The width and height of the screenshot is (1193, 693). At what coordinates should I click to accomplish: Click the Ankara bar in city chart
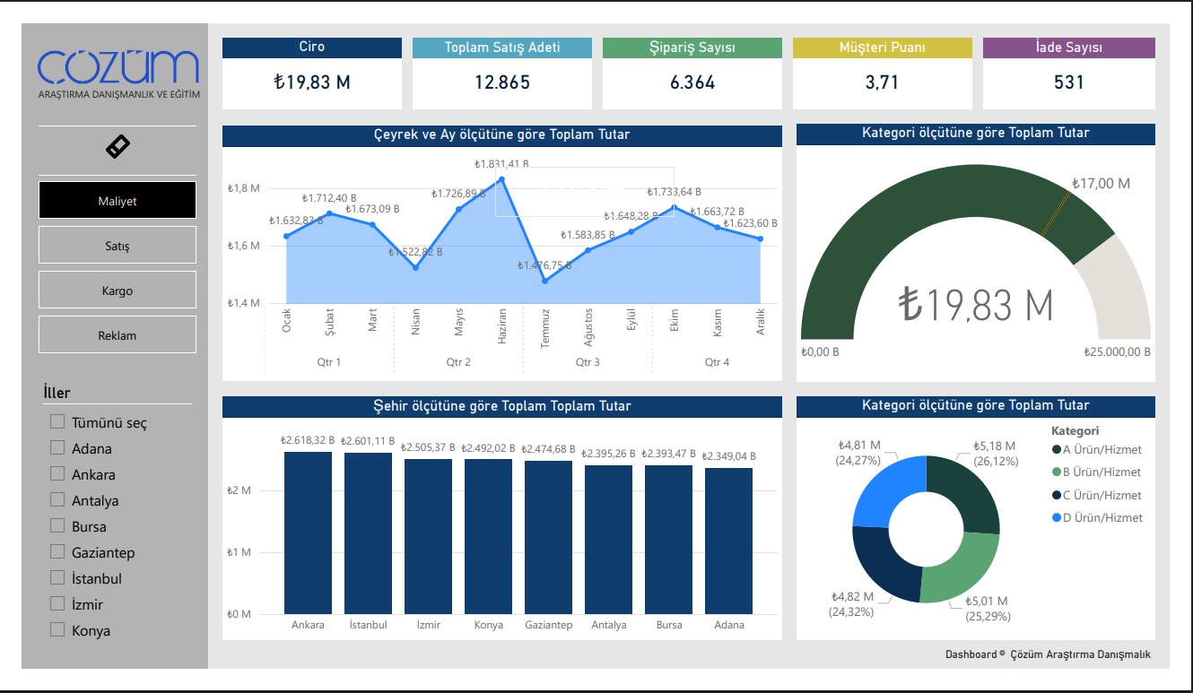(308, 533)
